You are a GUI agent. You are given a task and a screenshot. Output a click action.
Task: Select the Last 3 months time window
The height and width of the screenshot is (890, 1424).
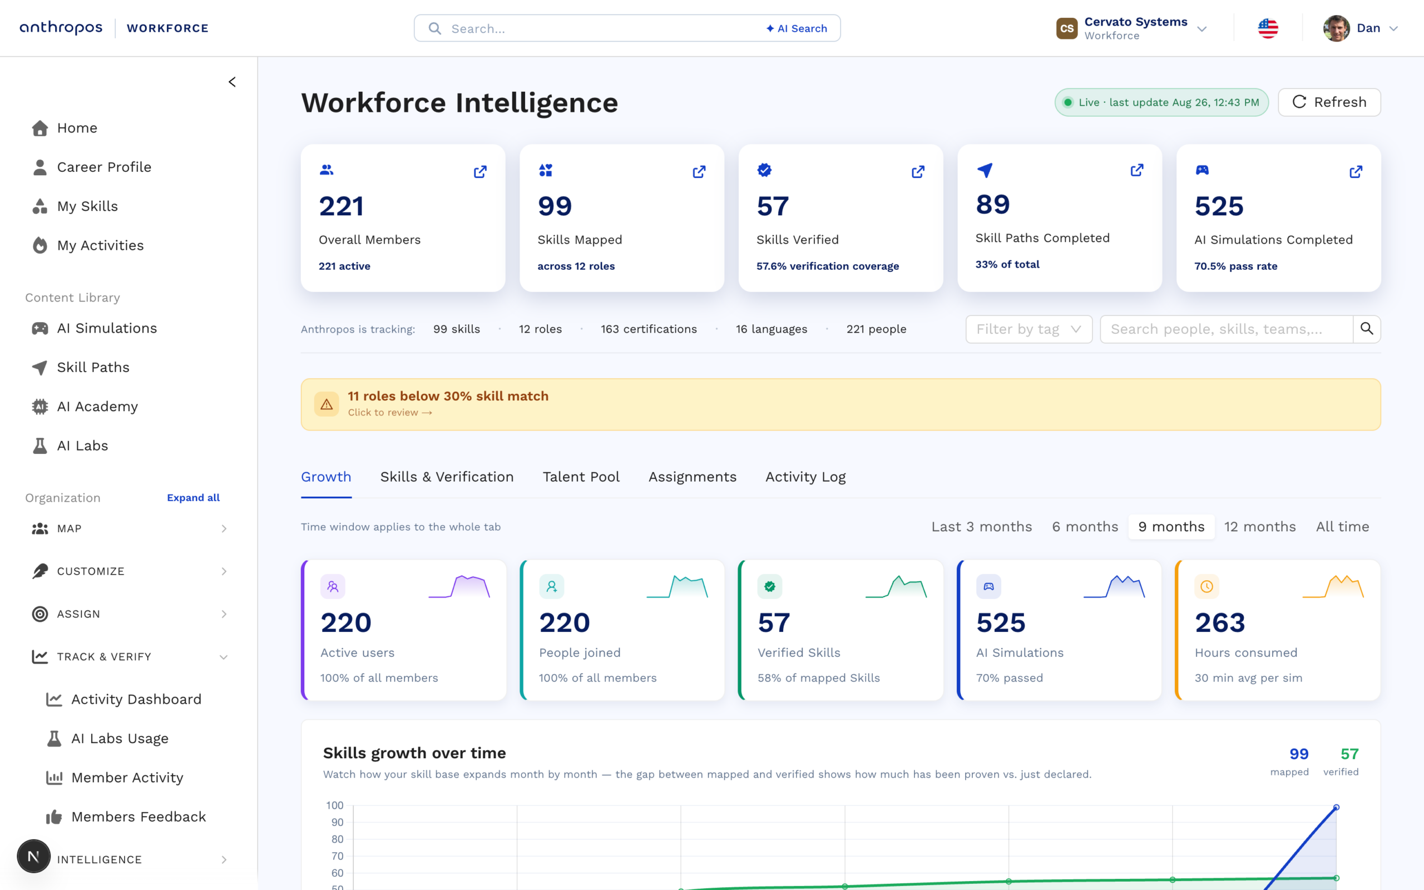pos(981,527)
